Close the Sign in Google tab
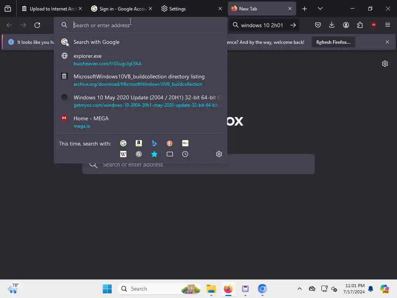This screenshot has height=298, width=397. click(x=150, y=9)
